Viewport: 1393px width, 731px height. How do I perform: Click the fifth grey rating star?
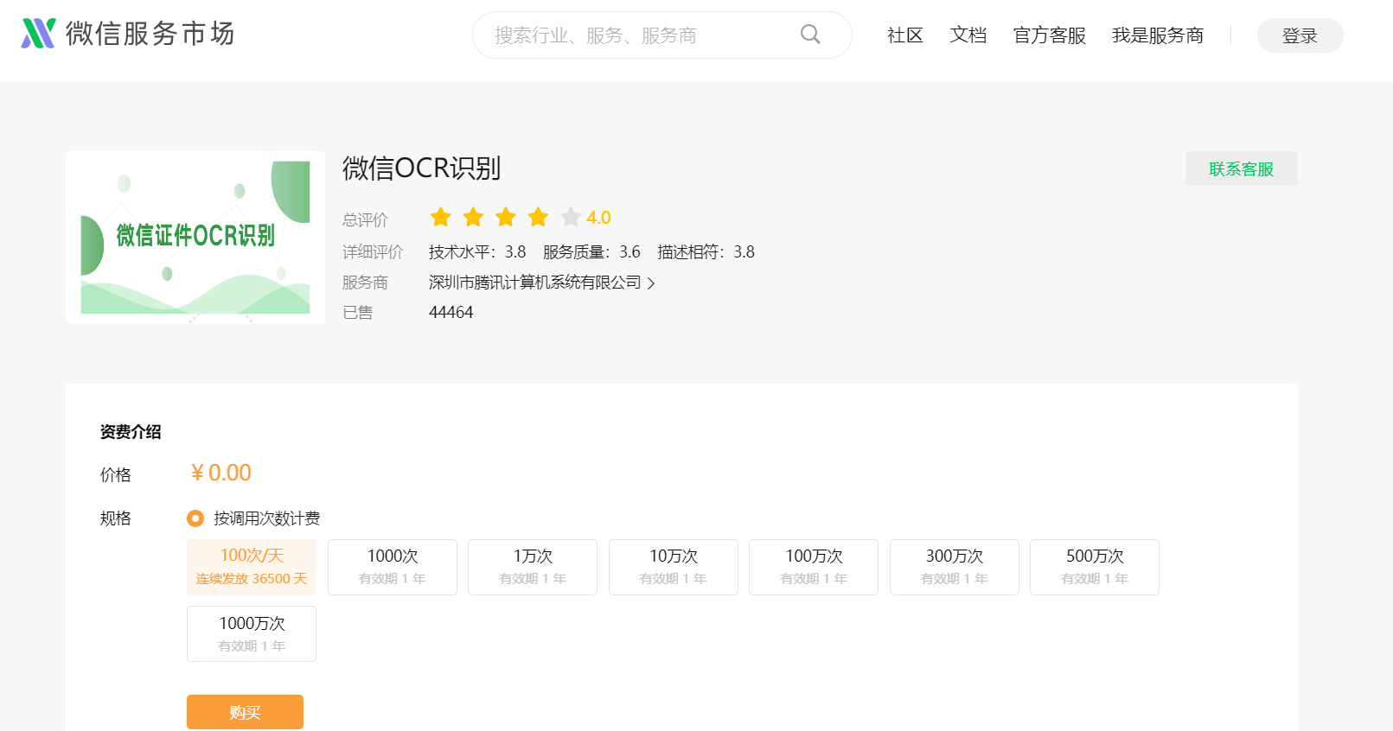(x=571, y=217)
